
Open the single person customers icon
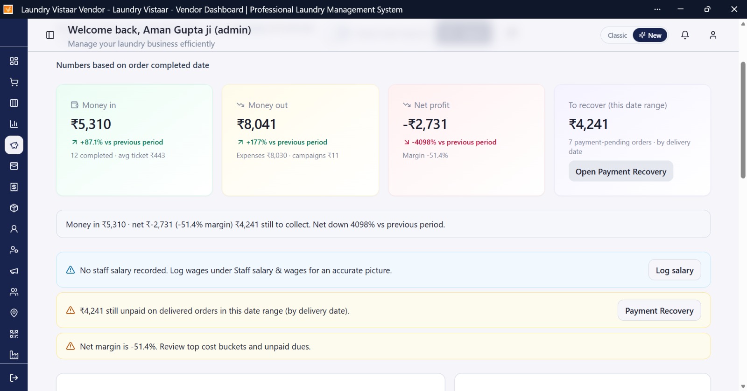14,229
